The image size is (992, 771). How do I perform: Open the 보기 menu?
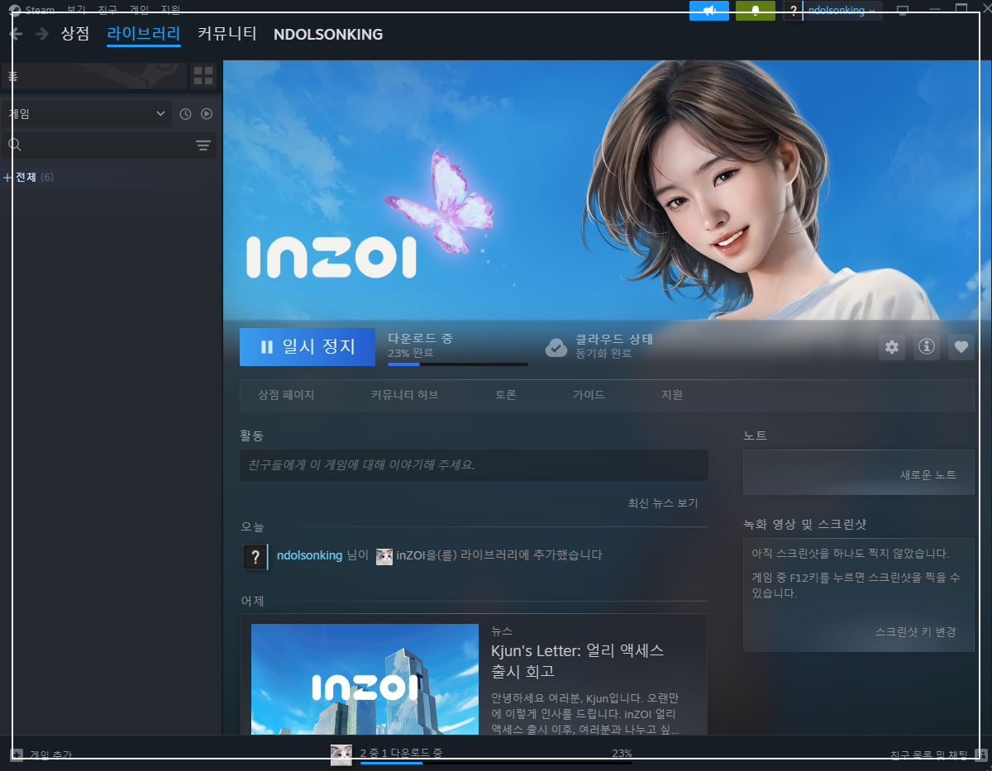[76, 11]
